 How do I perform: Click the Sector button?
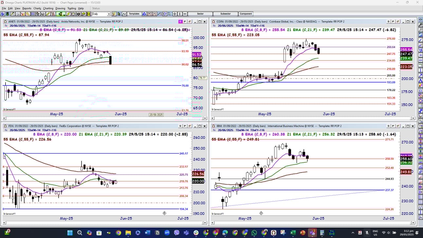point(200,14)
